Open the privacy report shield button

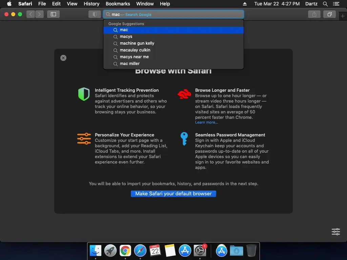[x=95, y=14]
